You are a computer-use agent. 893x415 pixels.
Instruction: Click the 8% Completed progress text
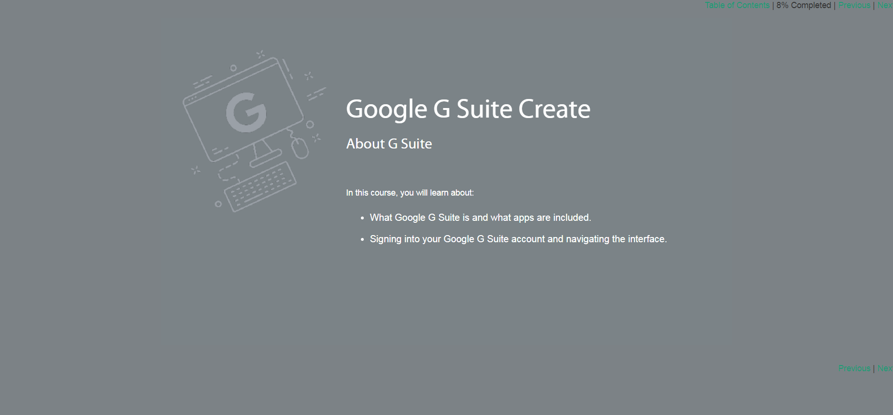pyautogui.click(x=803, y=5)
